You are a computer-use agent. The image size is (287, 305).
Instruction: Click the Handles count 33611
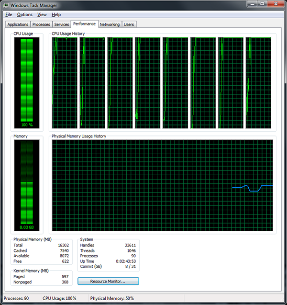tap(130, 245)
